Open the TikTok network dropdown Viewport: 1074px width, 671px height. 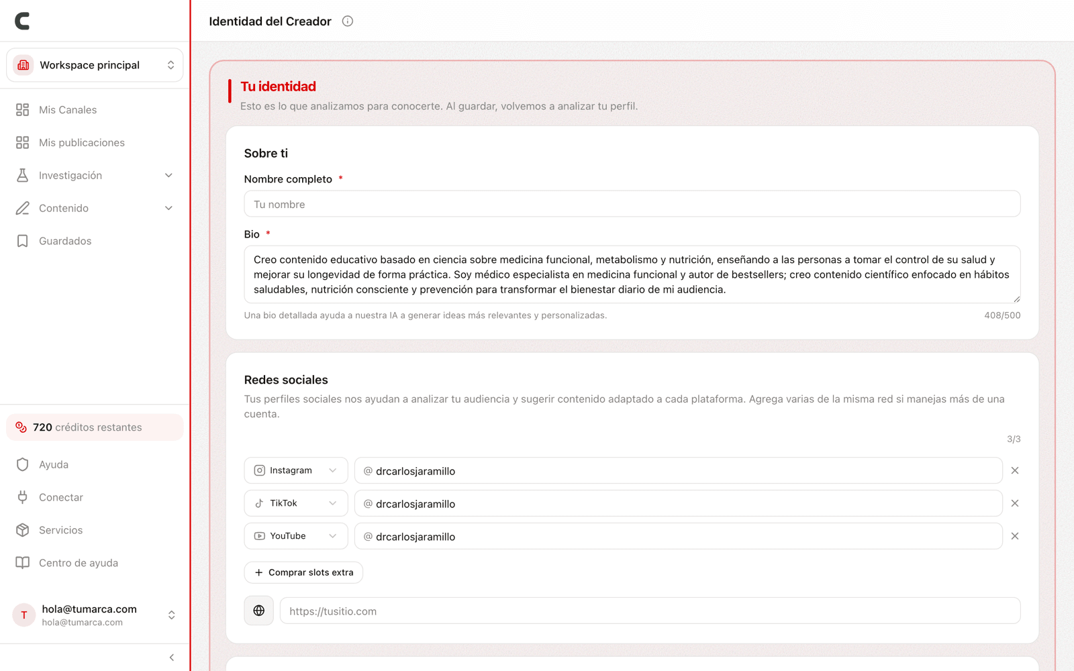[x=296, y=503]
